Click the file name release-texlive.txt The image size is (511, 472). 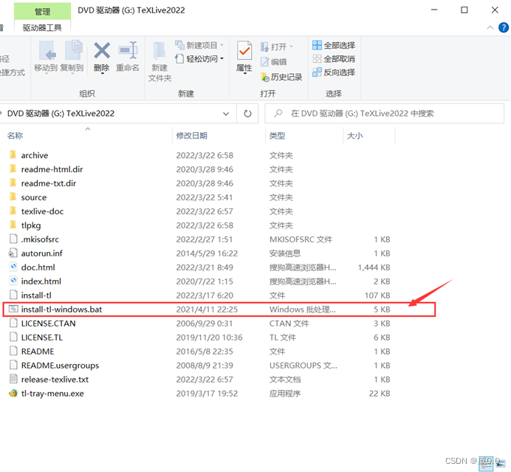(x=55, y=380)
